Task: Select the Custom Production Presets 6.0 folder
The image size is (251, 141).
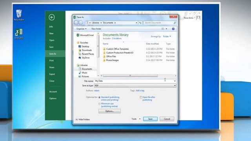Action: coord(118,52)
